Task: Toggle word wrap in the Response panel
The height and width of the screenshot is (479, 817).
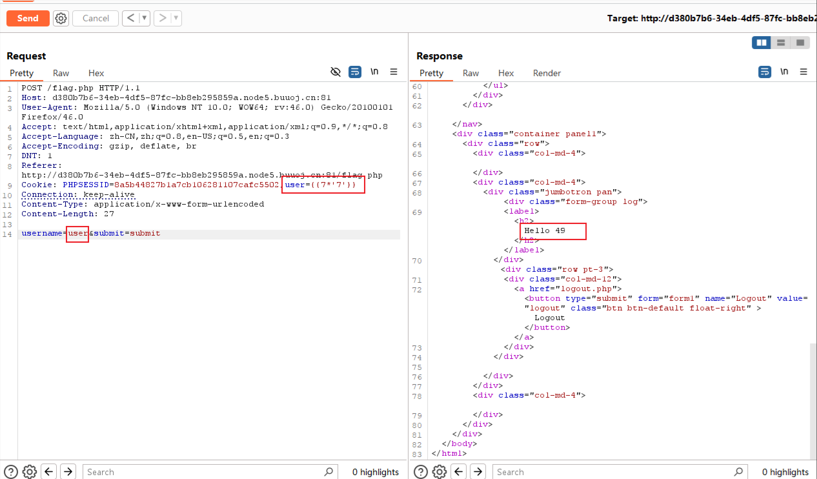Action: (x=765, y=72)
